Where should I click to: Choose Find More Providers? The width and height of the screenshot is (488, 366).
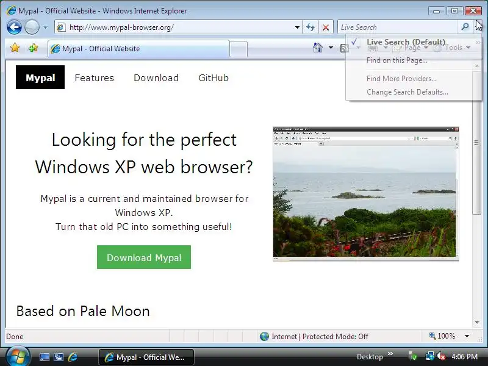(x=401, y=79)
